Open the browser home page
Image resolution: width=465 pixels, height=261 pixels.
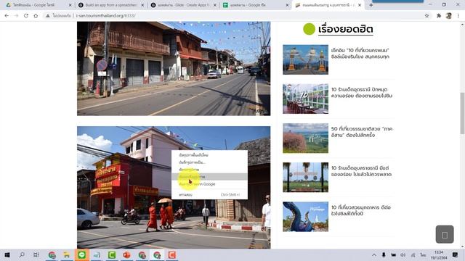click(36, 16)
